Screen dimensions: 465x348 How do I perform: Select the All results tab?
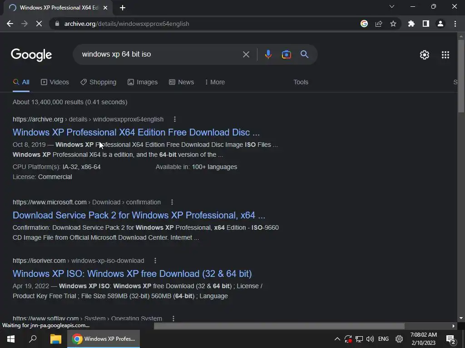pos(21,82)
